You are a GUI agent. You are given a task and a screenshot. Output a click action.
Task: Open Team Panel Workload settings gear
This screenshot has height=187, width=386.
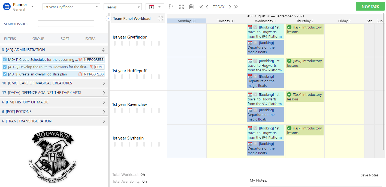tap(161, 18)
